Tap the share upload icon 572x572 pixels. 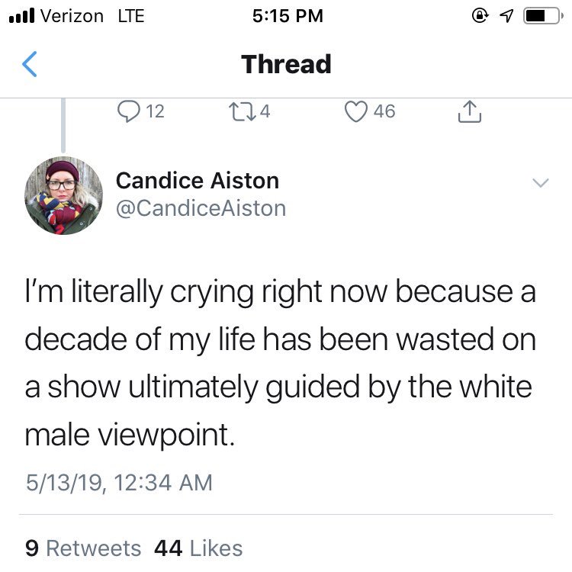[470, 111]
